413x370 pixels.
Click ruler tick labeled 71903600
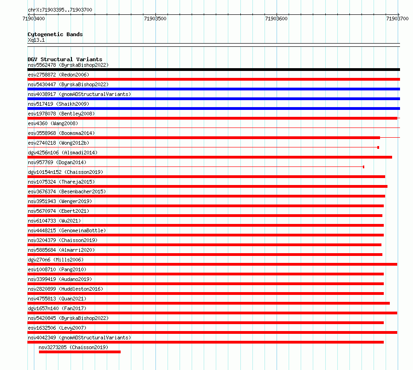[x=276, y=19]
